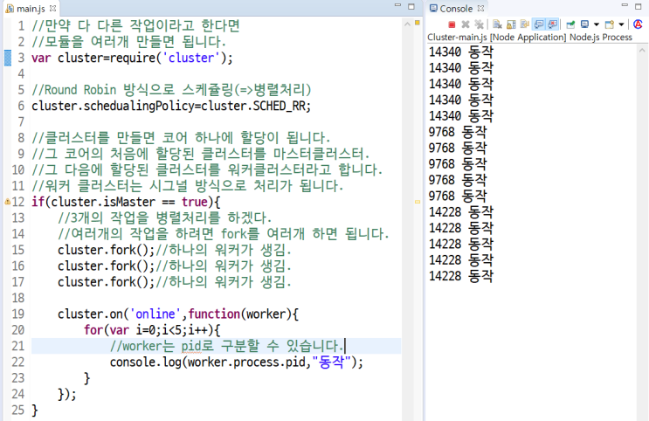Close the Console view tab
Image resolution: width=649 pixels, height=421 pixels.
[x=480, y=8]
